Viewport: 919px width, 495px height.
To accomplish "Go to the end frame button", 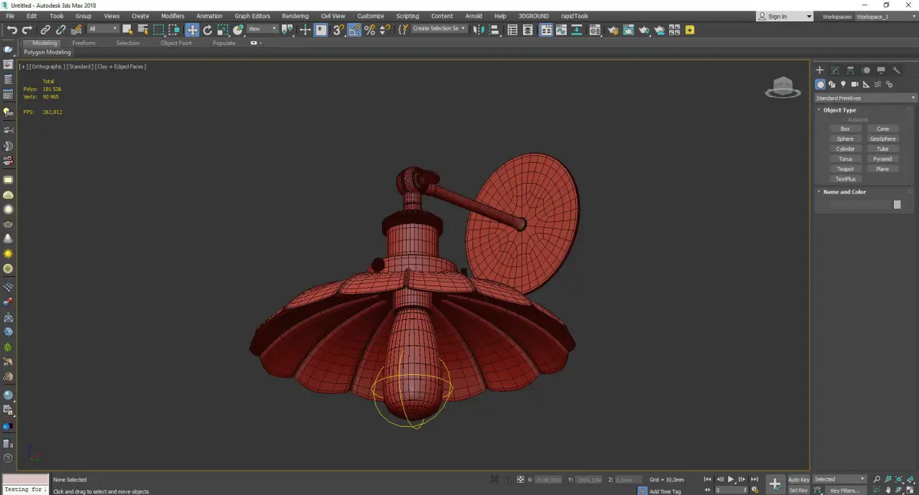I will [x=754, y=479].
